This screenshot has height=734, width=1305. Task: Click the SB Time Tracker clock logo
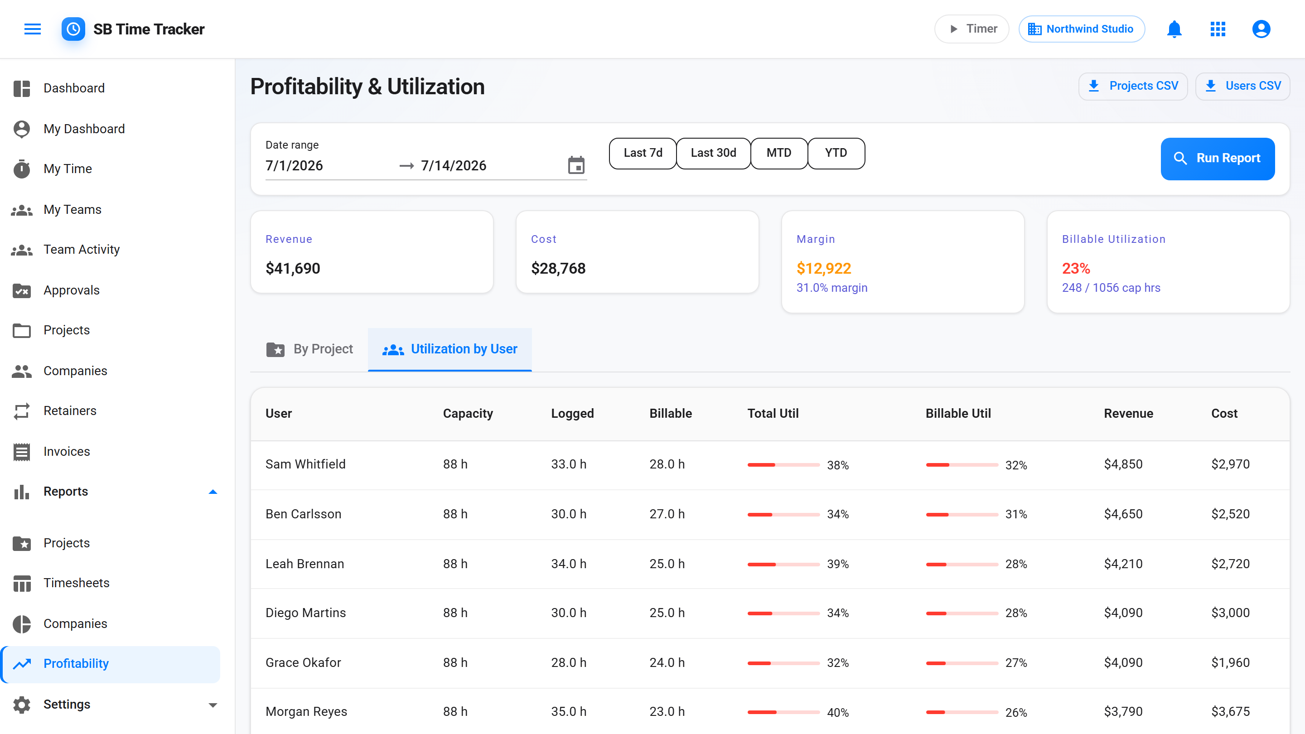(x=73, y=29)
